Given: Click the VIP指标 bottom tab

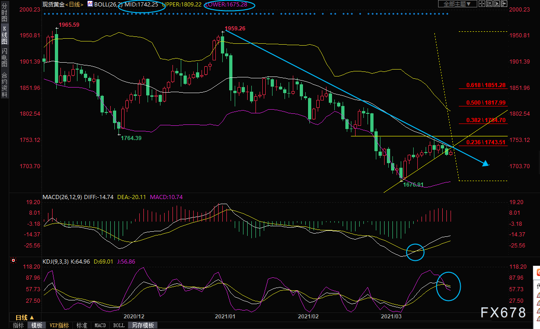Looking at the screenshot, I should 59,325.
